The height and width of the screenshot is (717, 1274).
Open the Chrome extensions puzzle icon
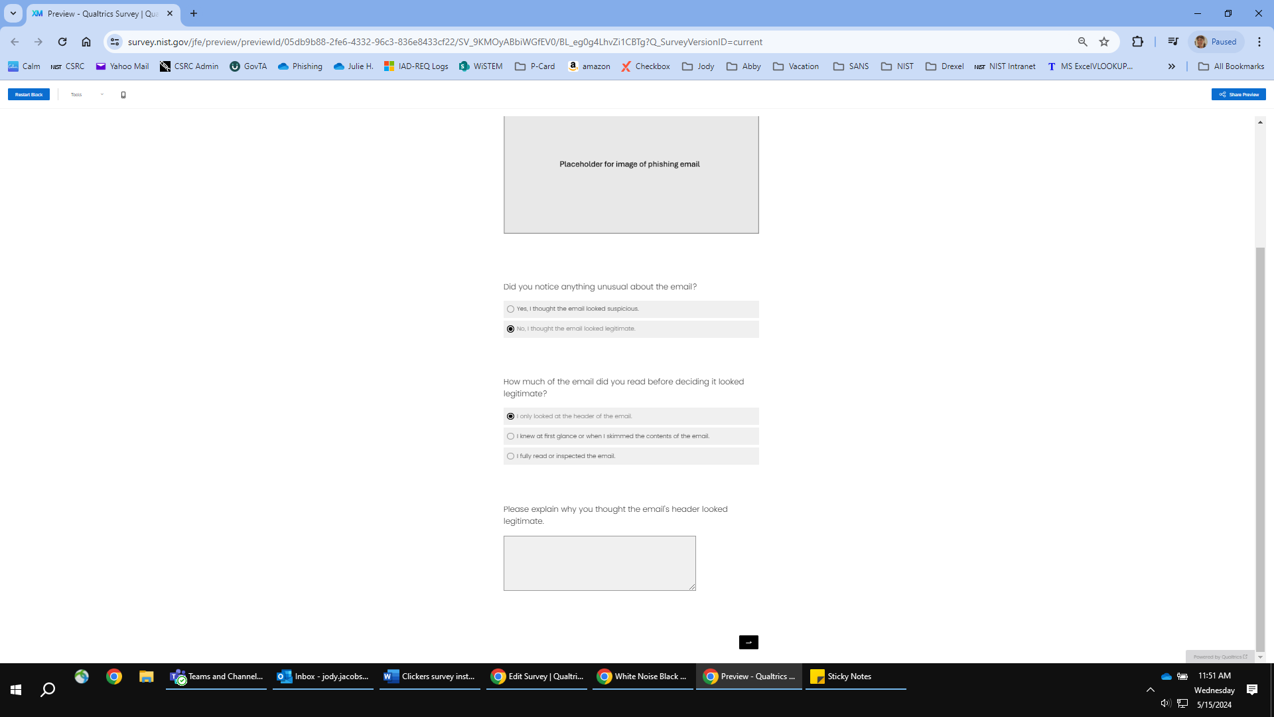tap(1137, 42)
